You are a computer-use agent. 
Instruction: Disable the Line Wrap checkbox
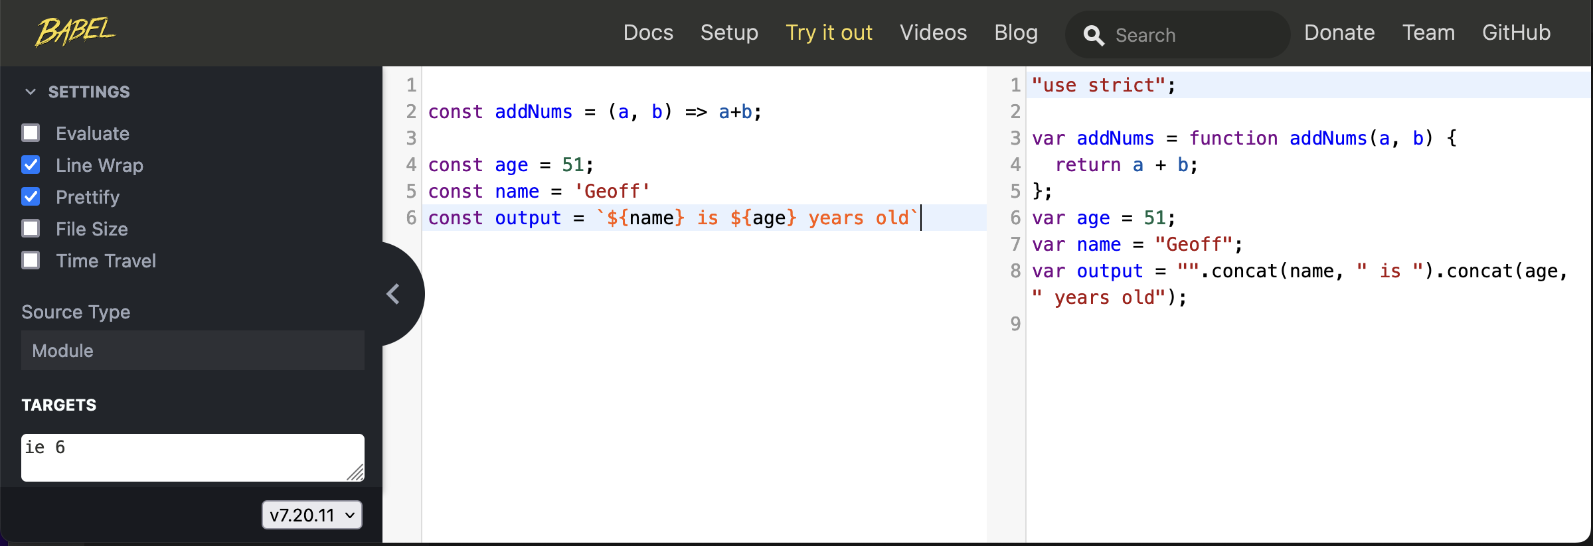(31, 165)
